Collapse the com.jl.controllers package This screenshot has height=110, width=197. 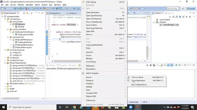tap(8, 29)
